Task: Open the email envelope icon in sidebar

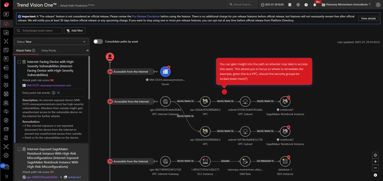Action: tap(7, 129)
